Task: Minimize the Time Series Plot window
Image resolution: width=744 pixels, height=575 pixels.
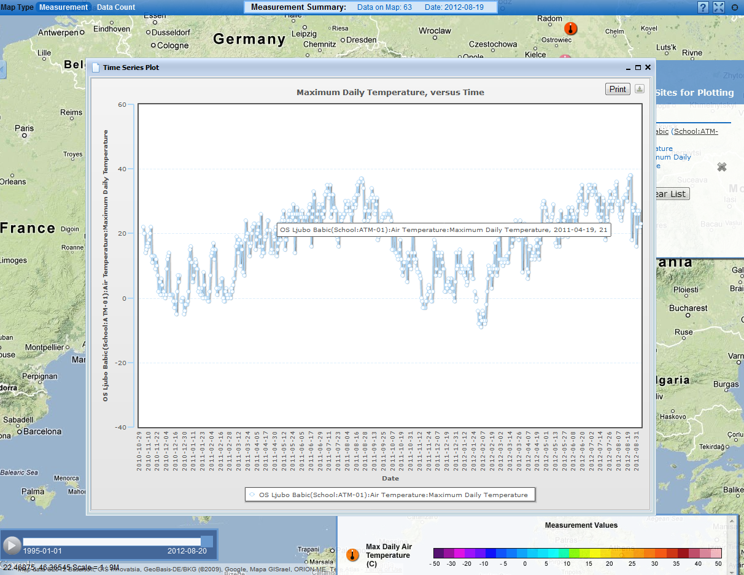Action: click(628, 68)
